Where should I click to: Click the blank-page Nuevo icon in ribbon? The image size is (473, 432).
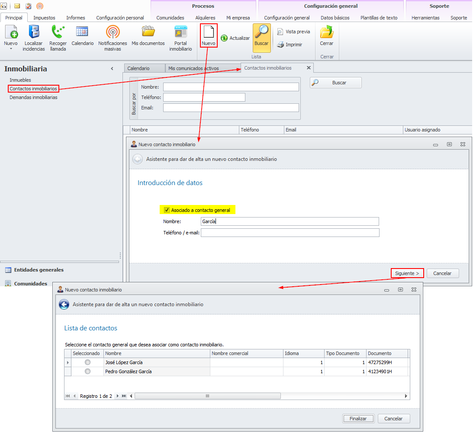(x=209, y=32)
